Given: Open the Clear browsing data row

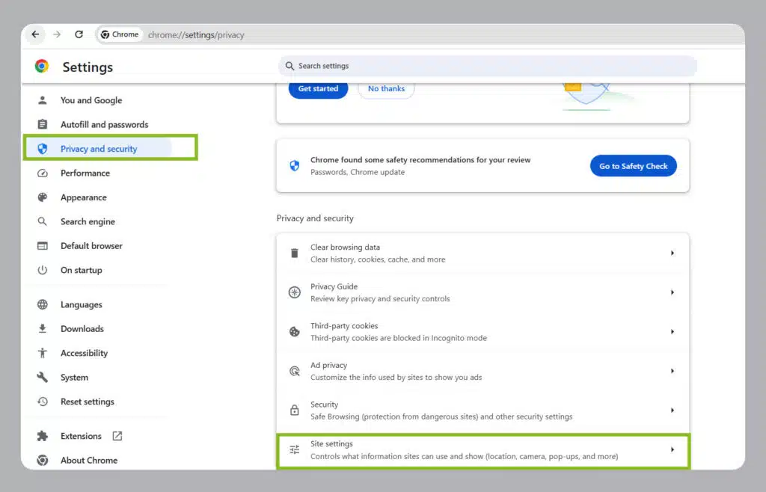Looking at the screenshot, I should coord(482,253).
